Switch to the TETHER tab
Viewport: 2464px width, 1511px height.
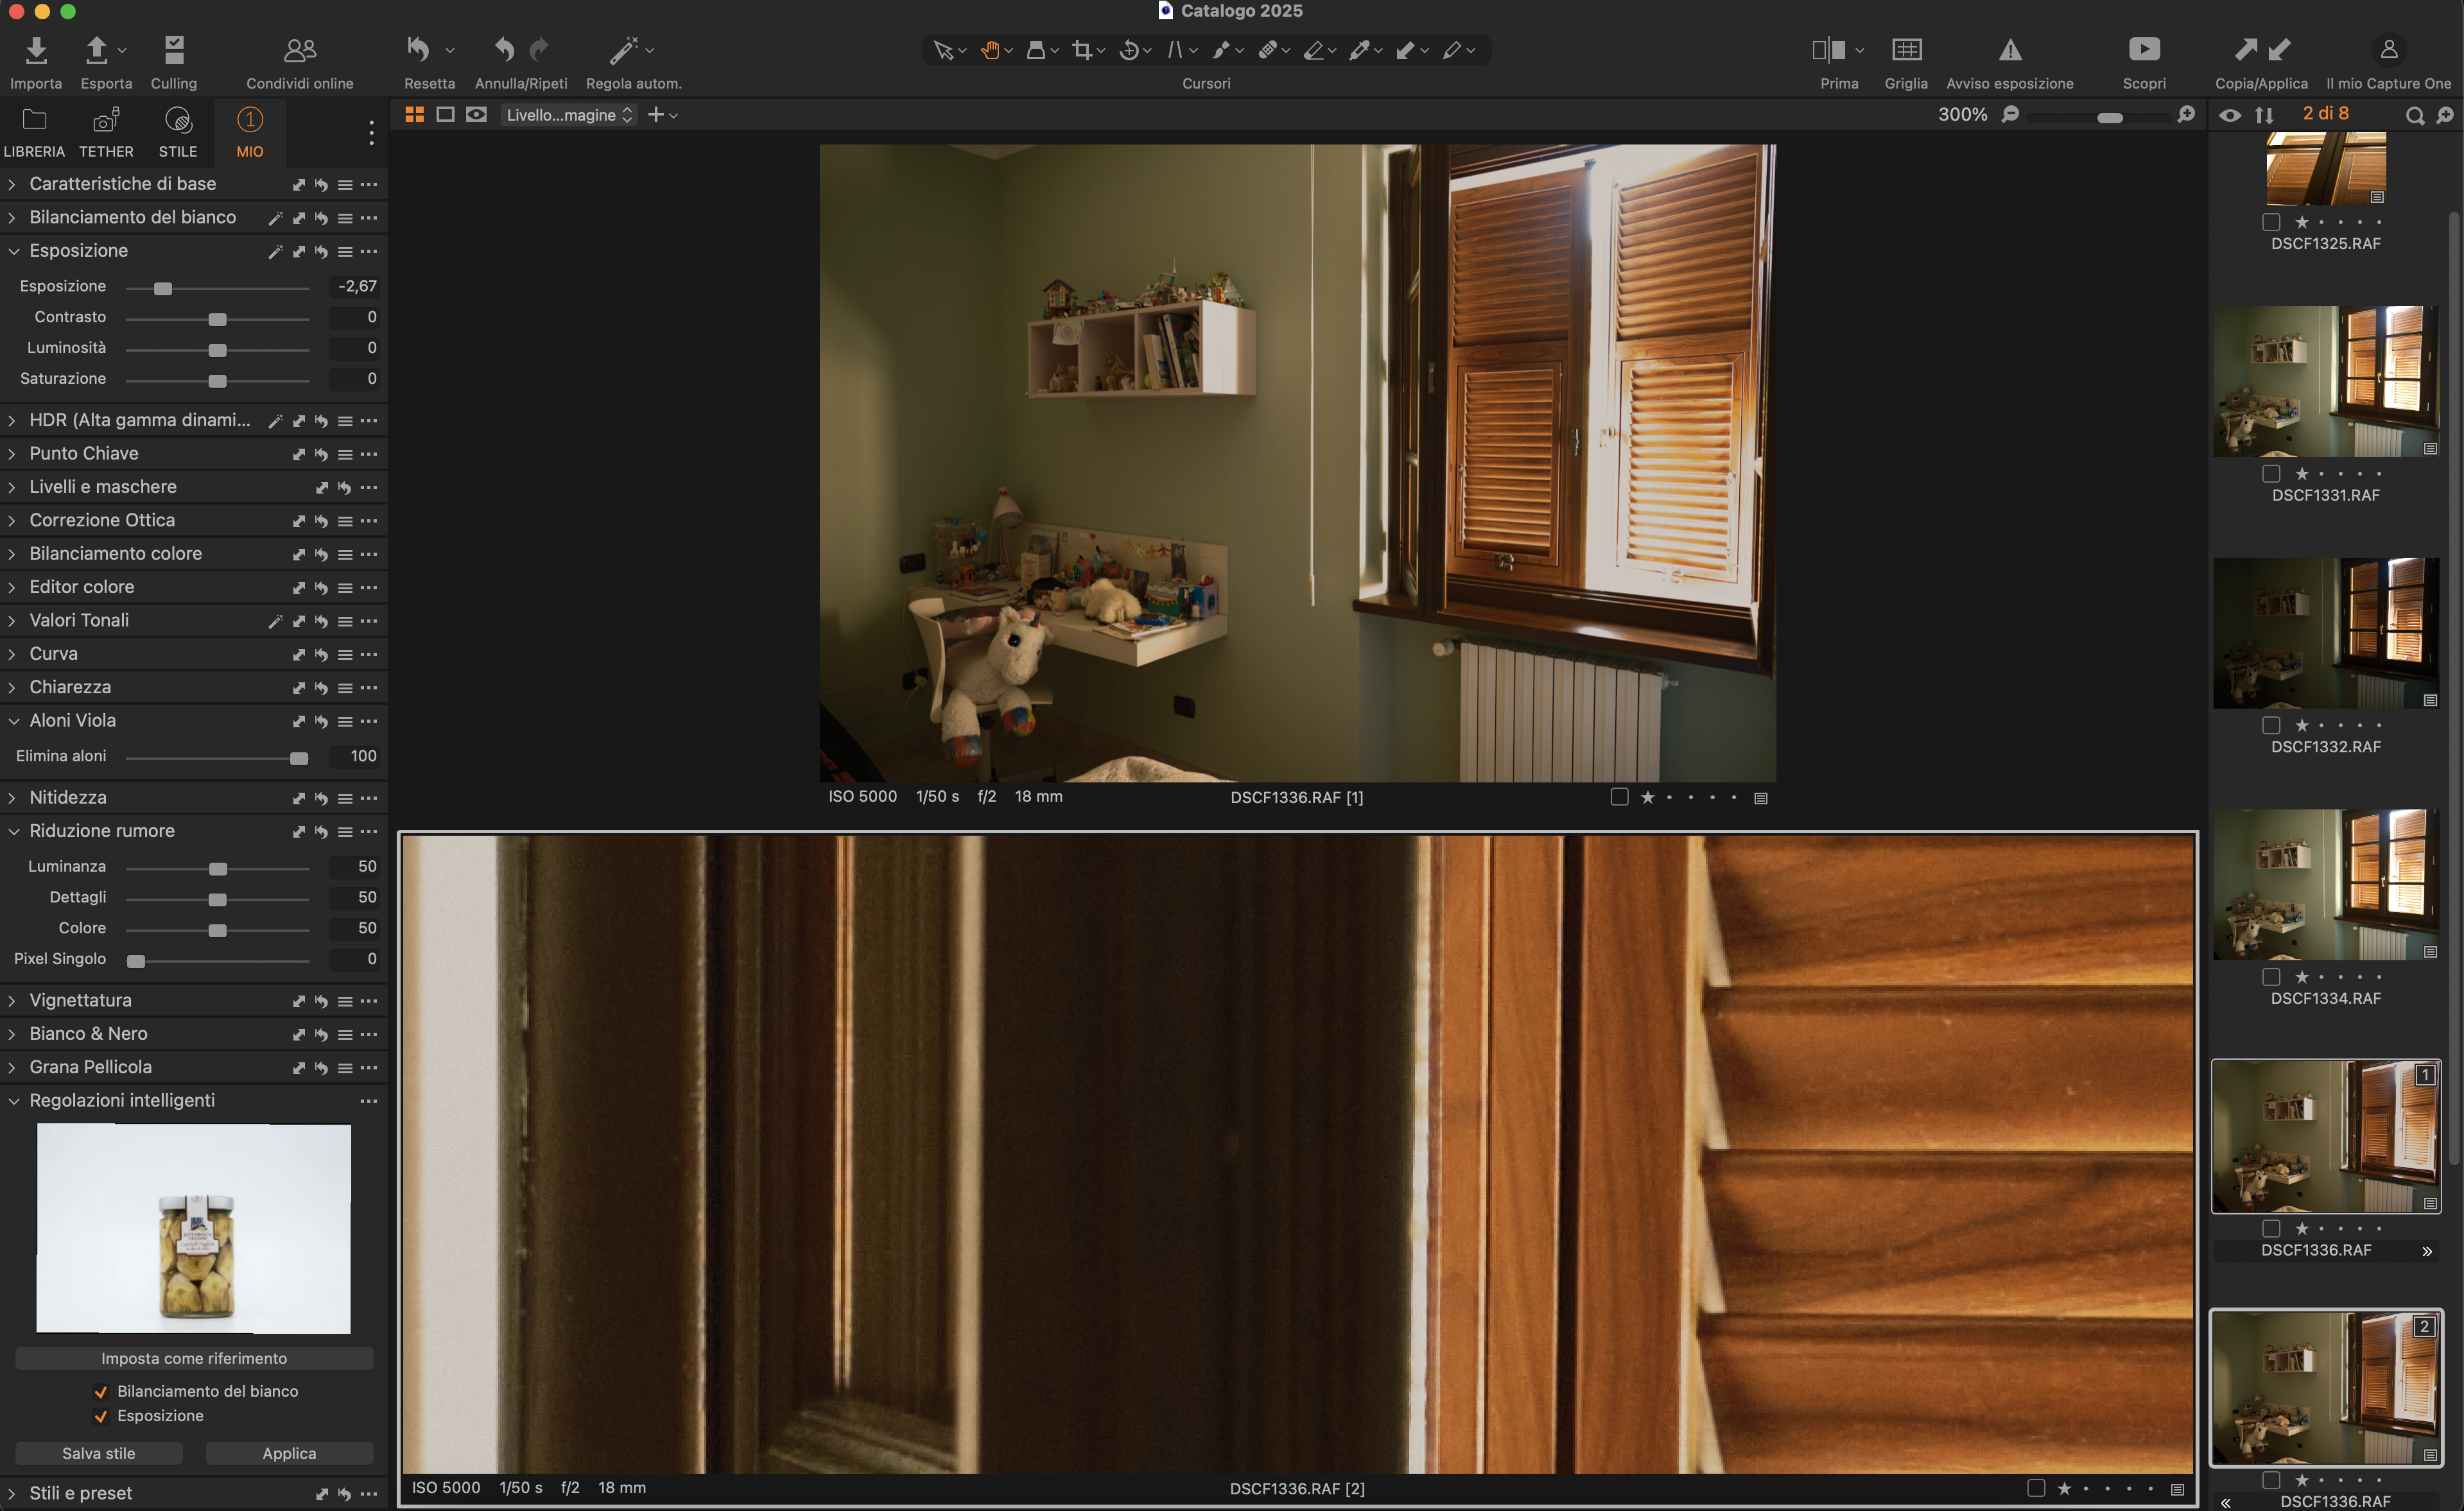(x=106, y=133)
